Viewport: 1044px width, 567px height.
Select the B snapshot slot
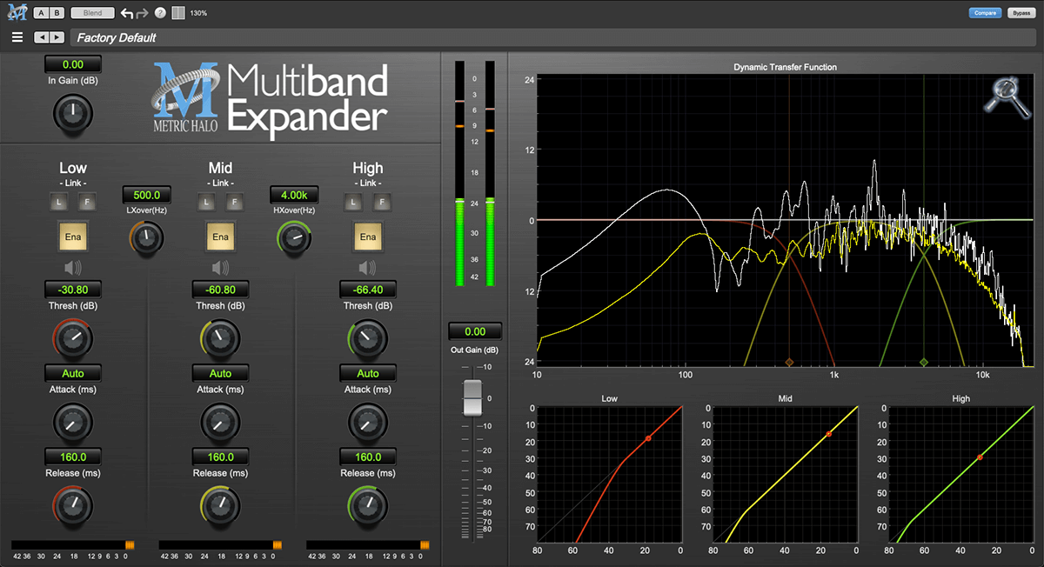(x=55, y=12)
